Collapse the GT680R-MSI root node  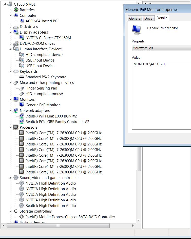pos(5,4)
